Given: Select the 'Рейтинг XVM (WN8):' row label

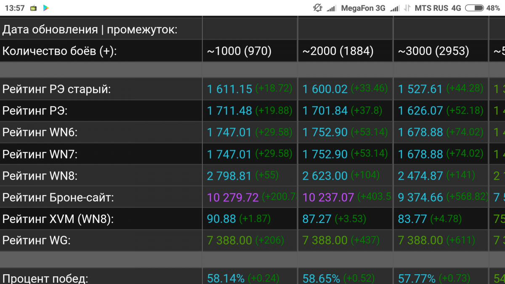Looking at the screenshot, I should click(x=58, y=219).
